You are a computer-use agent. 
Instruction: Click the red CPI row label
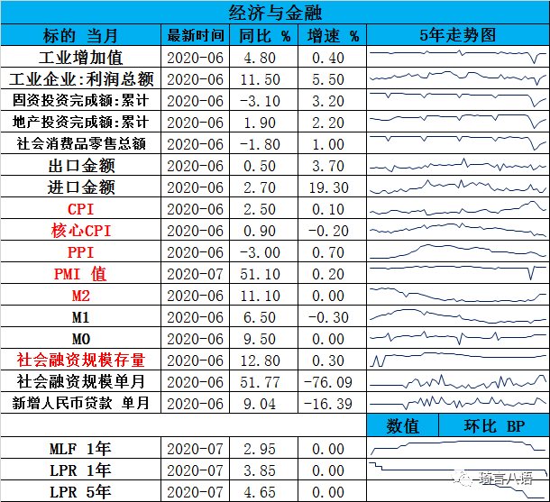pos(81,209)
